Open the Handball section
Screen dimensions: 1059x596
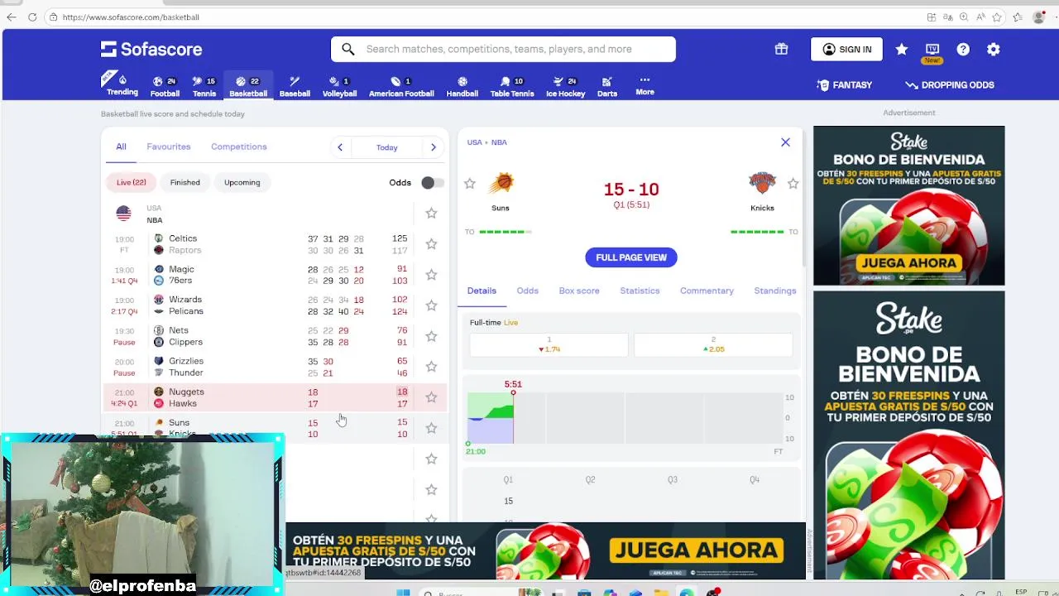pos(462,86)
